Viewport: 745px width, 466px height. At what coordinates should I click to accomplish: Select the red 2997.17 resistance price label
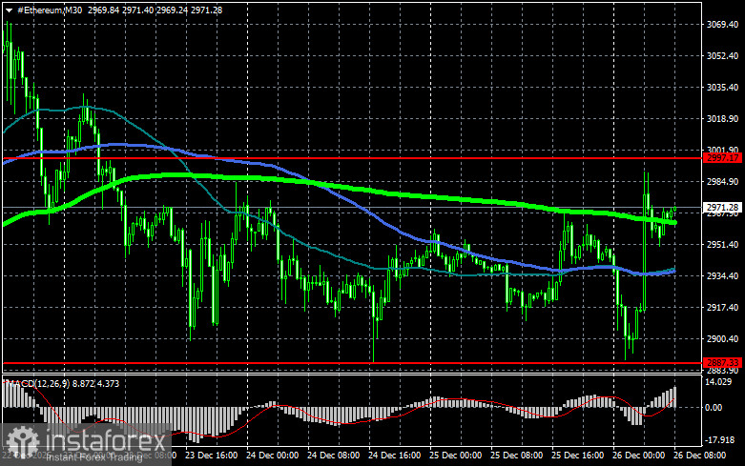(x=722, y=158)
